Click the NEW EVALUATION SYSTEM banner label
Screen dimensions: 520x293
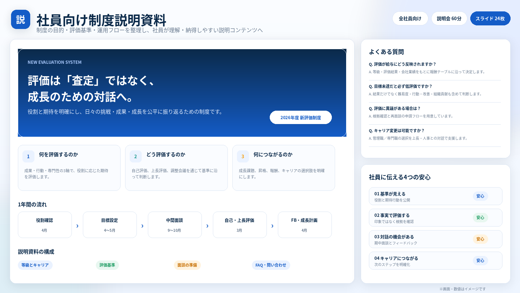tap(55, 62)
